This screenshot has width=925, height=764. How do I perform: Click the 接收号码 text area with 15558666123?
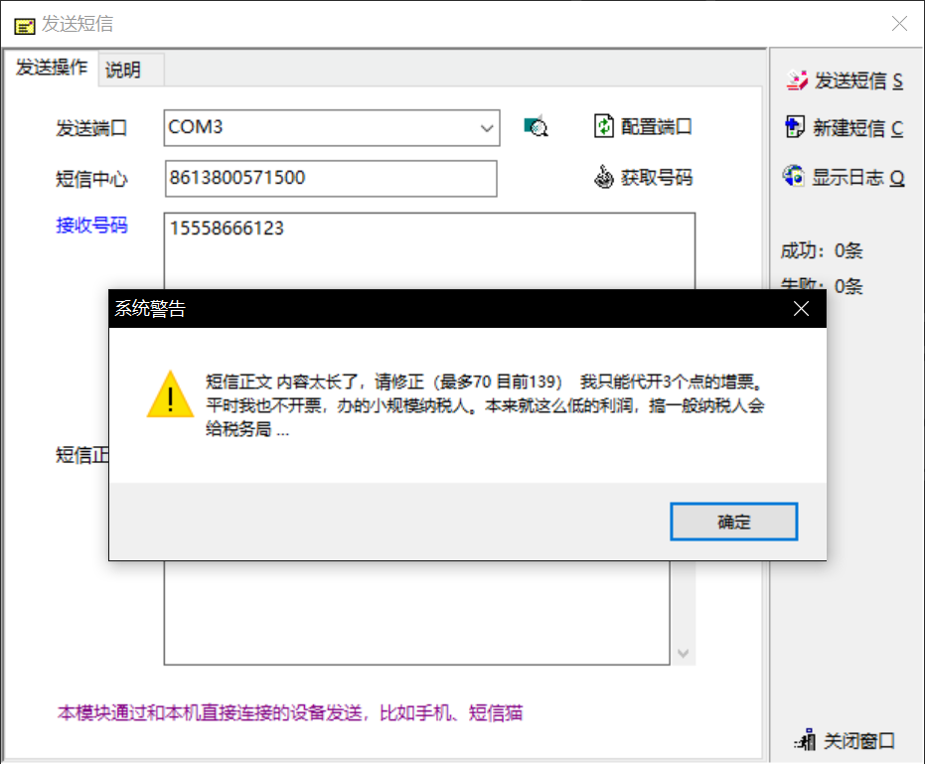point(429,250)
